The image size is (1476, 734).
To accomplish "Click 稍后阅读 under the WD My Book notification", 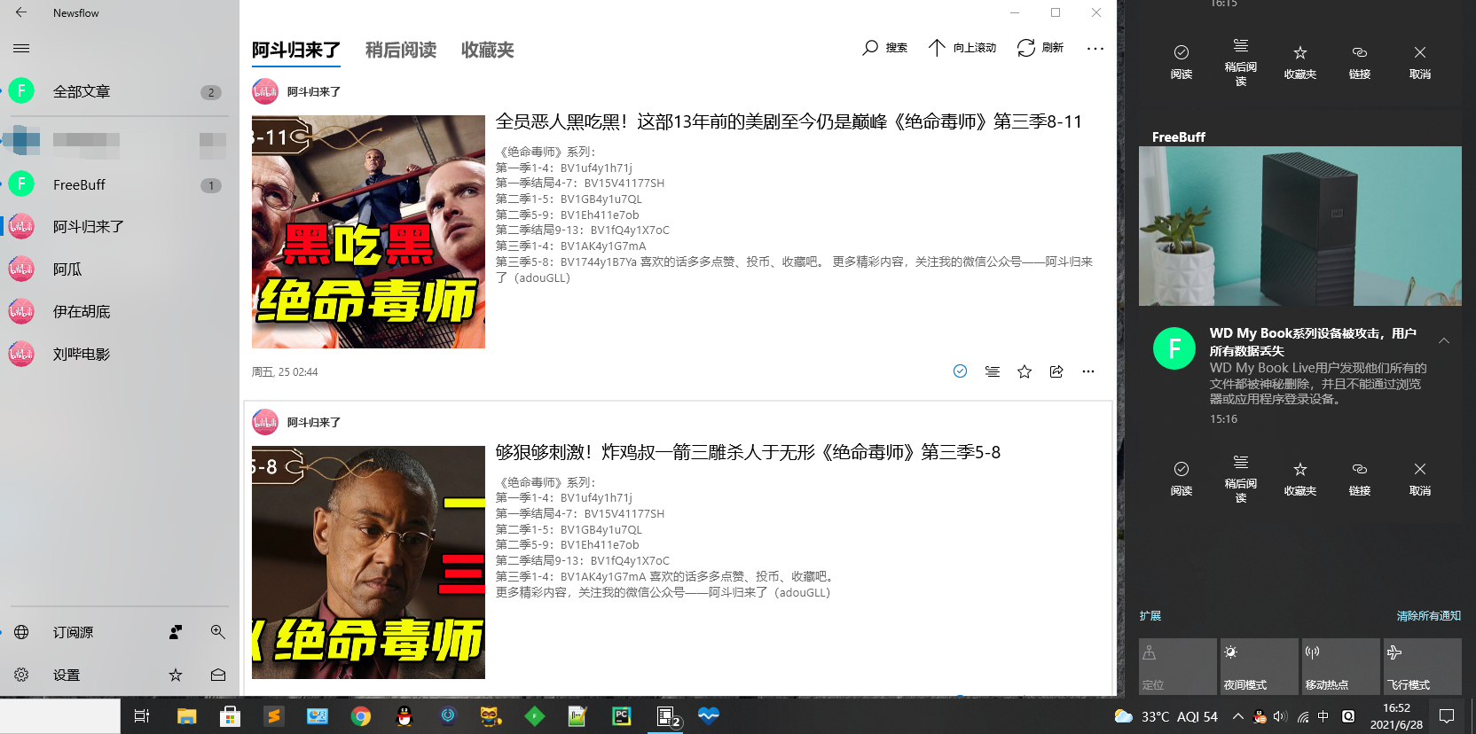I will (1241, 479).
